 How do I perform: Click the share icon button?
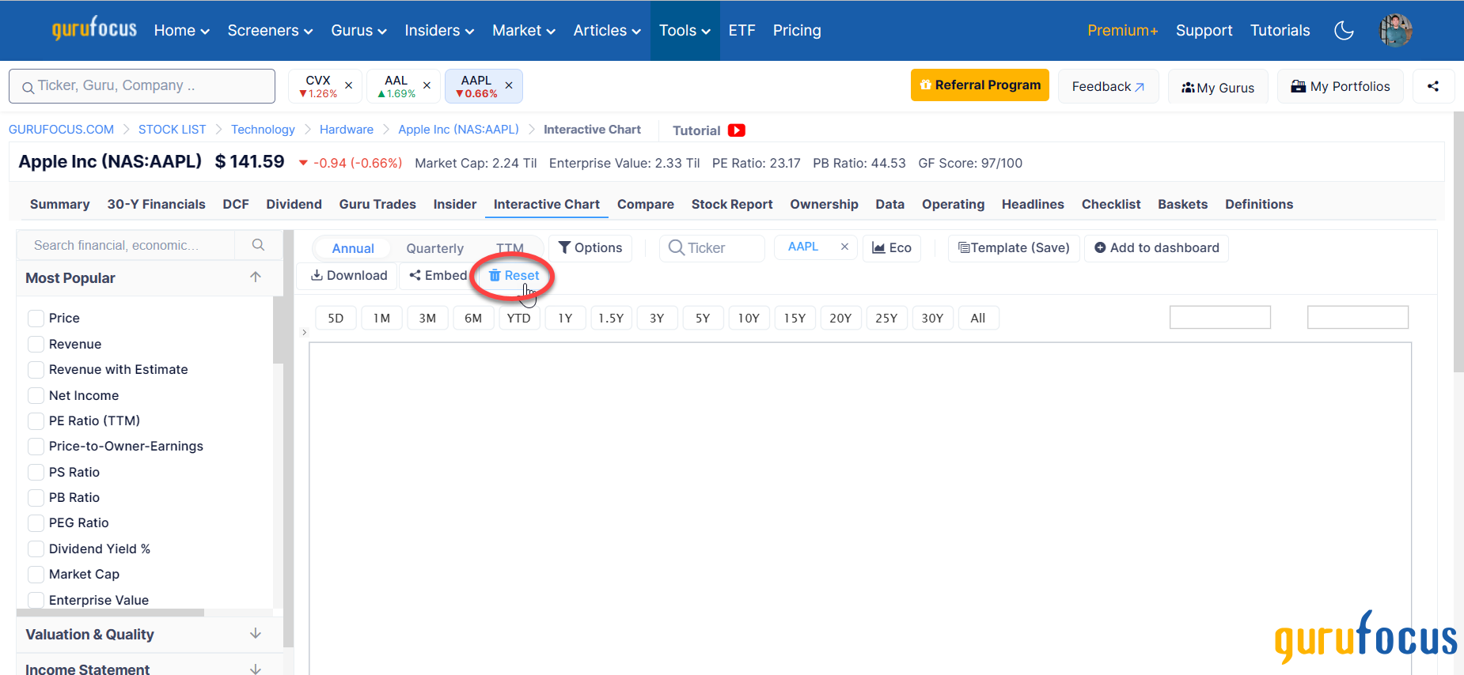click(x=1433, y=86)
